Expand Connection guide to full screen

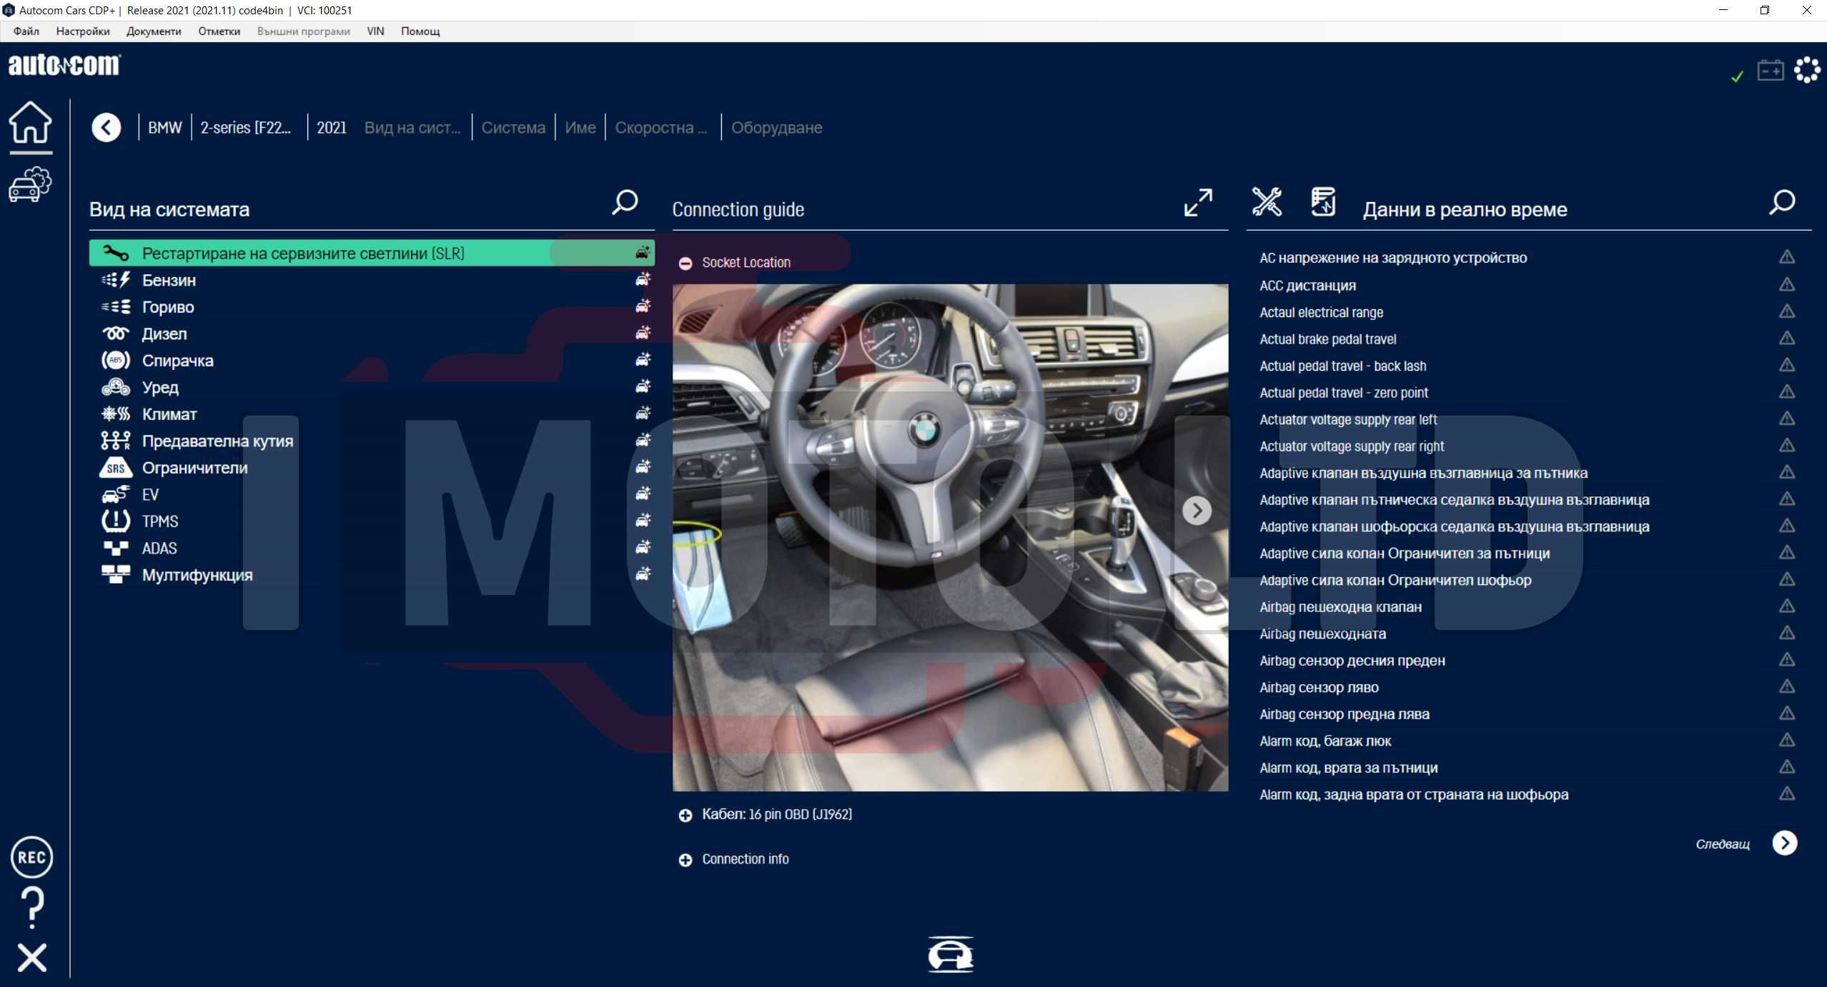pos(1198,202)
